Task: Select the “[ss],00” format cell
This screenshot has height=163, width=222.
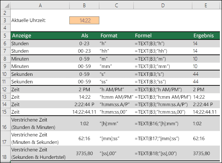Action: [116, 153]
